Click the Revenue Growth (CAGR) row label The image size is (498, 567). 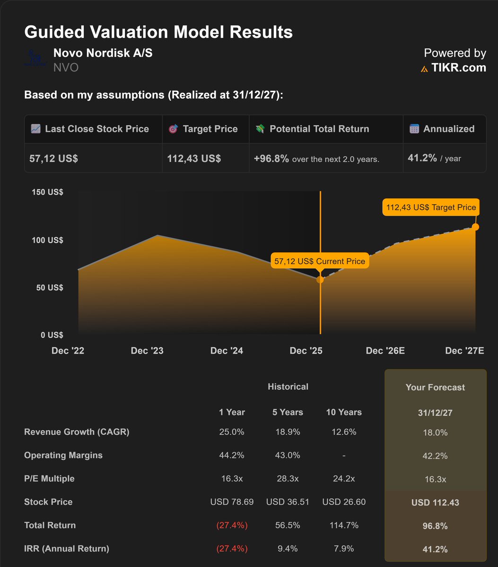click(x=77, y=431)
